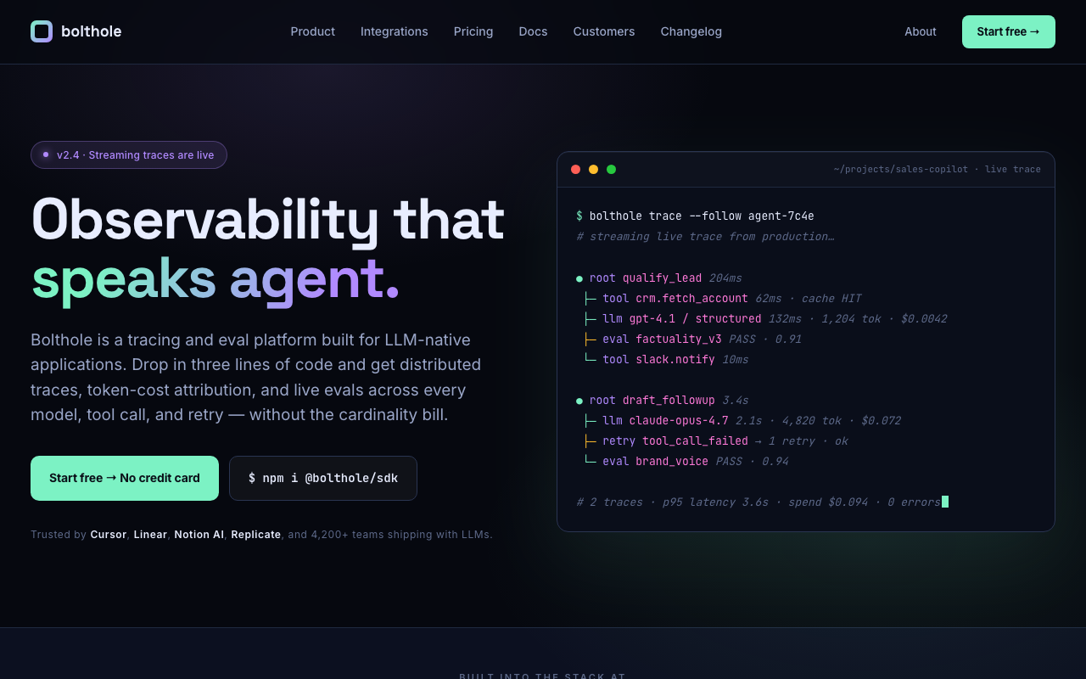Click the Notion AI customer name
The width and height of the screenshot is (1086, 679).
(x=199, y=535)
